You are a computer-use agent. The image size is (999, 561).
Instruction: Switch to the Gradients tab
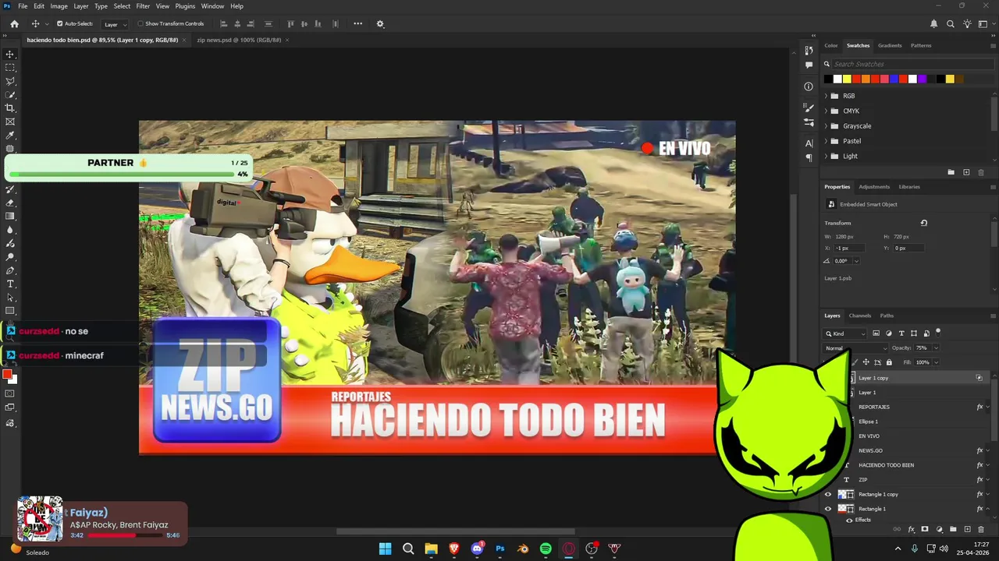pyautogui.click(x=890, y=45)
